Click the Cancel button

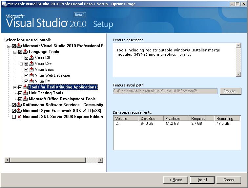(229, 180)
